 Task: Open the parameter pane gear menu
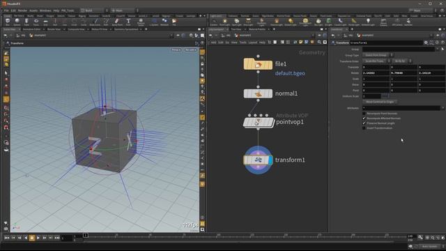[x=426, y=43]
